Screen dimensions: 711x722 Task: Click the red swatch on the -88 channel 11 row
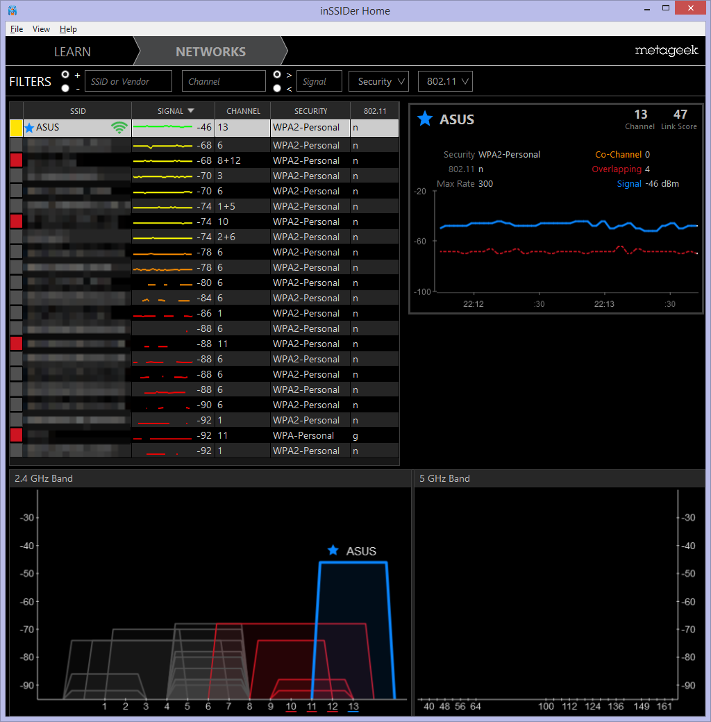16,344
